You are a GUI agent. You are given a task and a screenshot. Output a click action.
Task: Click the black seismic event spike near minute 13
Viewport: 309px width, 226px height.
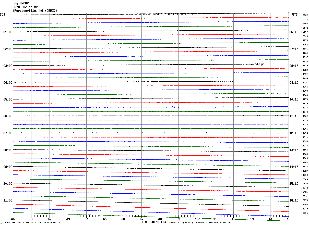(257, 64)
